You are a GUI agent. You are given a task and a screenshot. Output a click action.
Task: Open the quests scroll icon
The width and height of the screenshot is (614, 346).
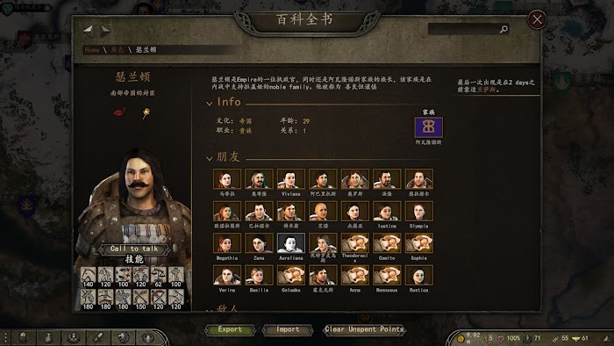click(x=98, y=338)
